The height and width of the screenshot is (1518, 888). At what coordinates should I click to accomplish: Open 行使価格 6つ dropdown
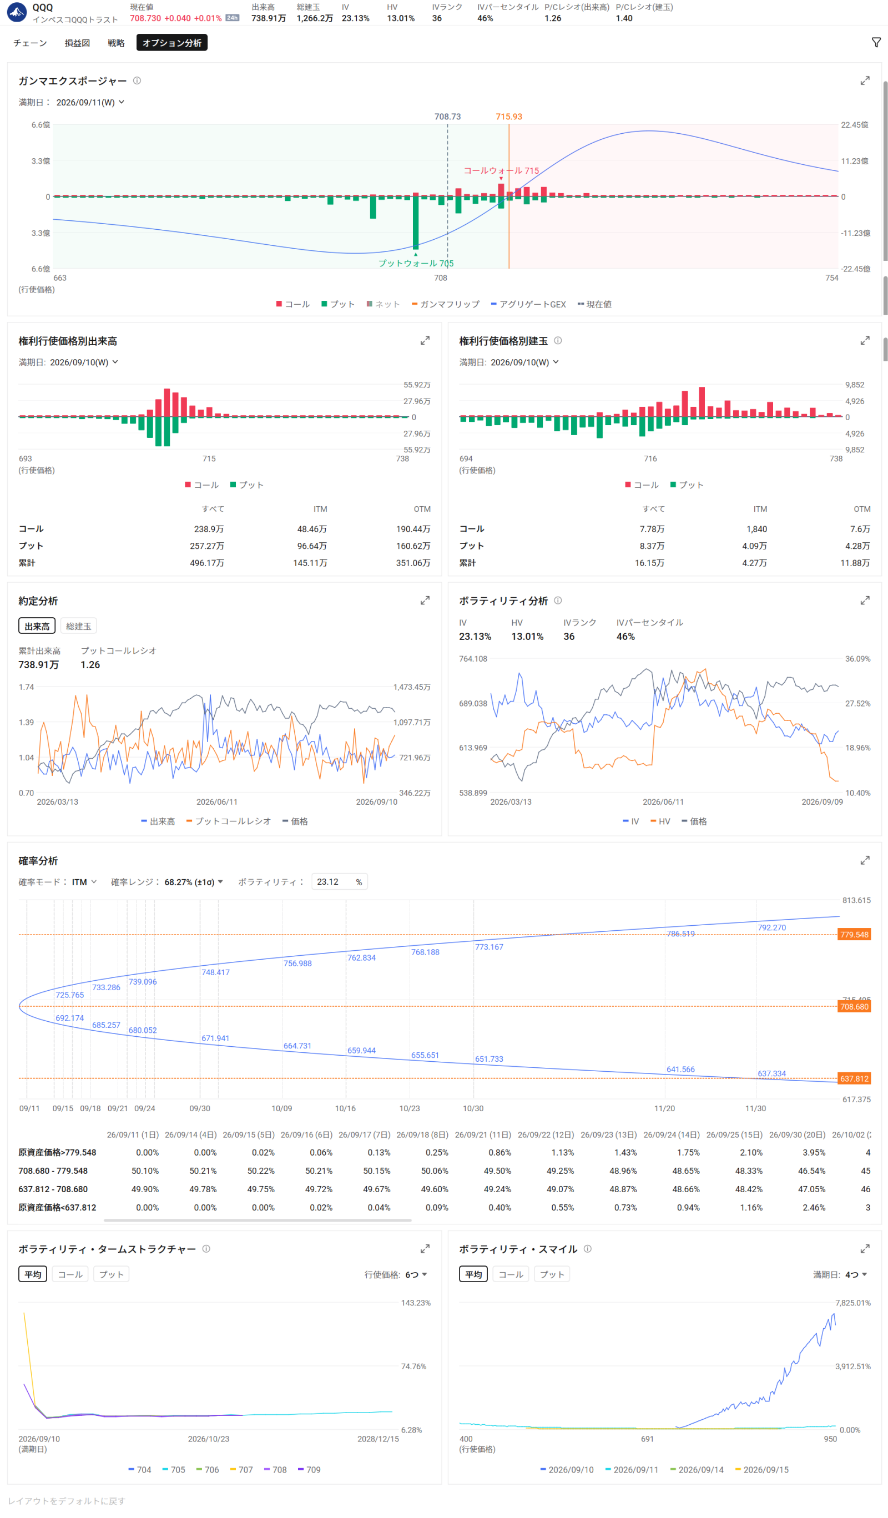coord(416,1275)
